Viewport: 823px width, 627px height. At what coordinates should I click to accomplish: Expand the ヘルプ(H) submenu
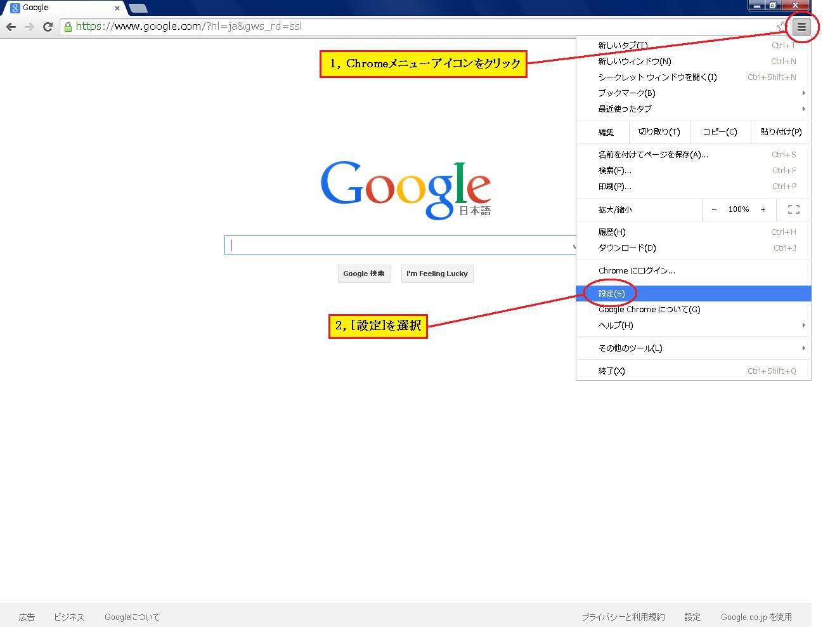tap(694, 326)
